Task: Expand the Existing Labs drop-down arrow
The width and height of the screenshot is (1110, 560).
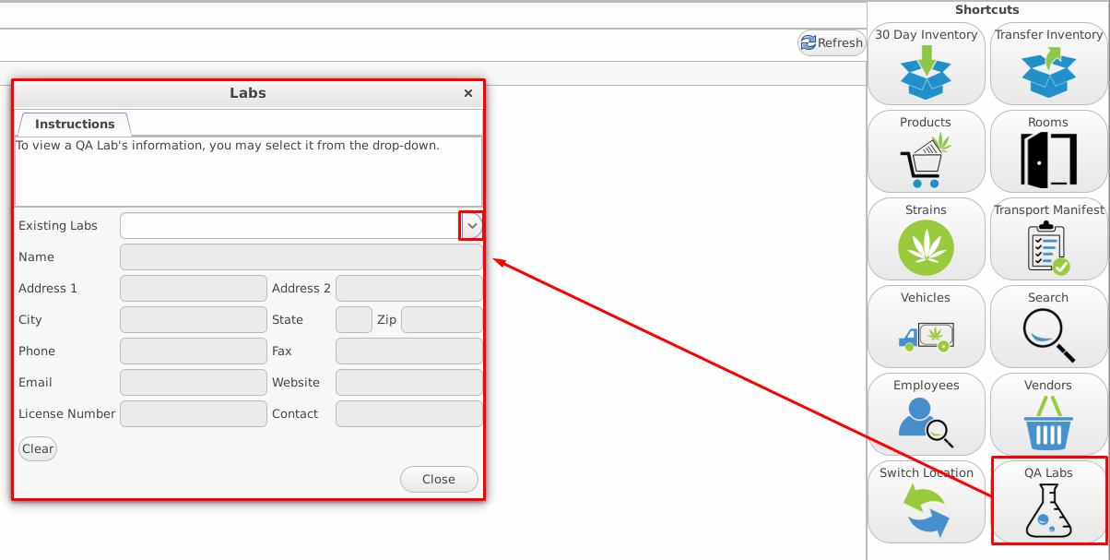Action: (x=471, y=226)
